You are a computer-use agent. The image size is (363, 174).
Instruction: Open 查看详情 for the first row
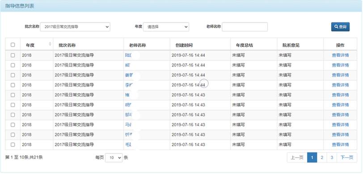(340, 55)
